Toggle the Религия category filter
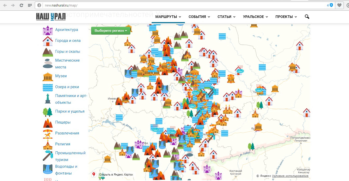Screen dimensions: 349x181 [63, 144]
